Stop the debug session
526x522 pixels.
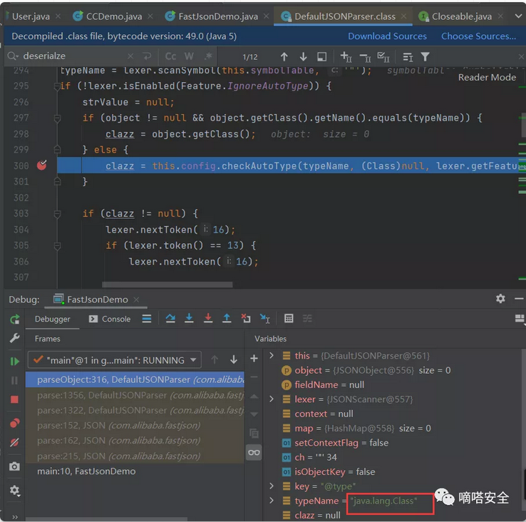click(14, 399)
